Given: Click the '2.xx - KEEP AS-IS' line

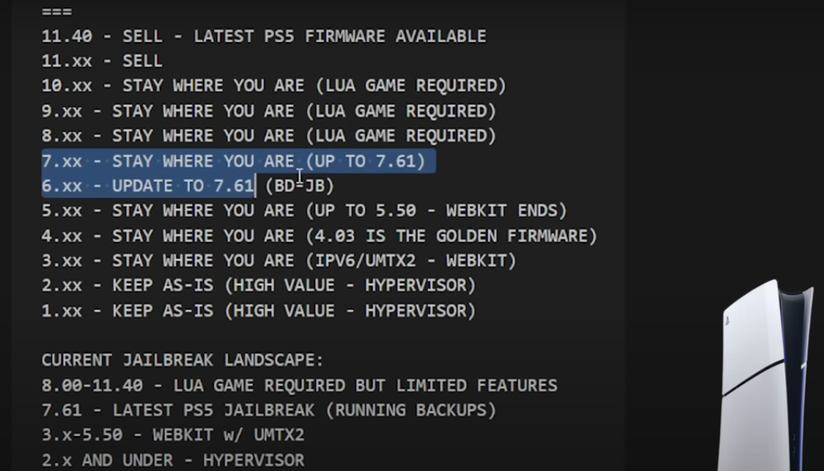Looking at the screenshot, I should [x=258, y=286].
